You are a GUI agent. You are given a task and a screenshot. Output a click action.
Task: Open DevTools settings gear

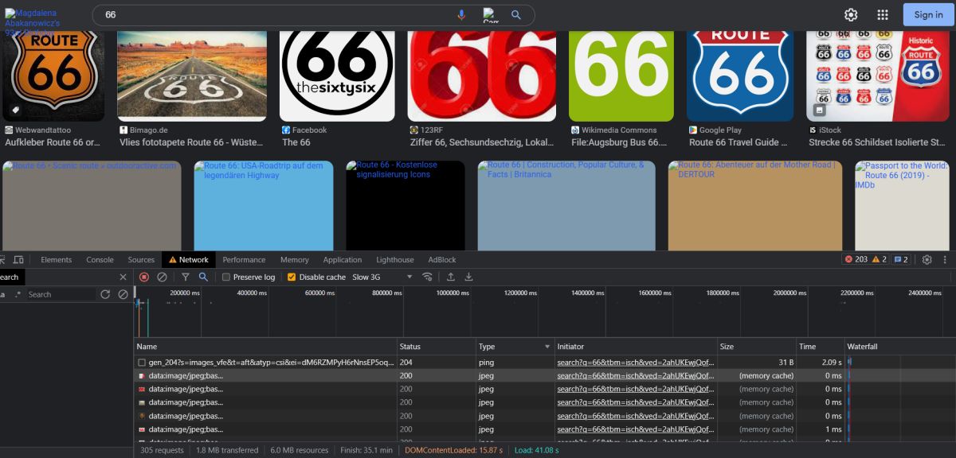point(927,259)
